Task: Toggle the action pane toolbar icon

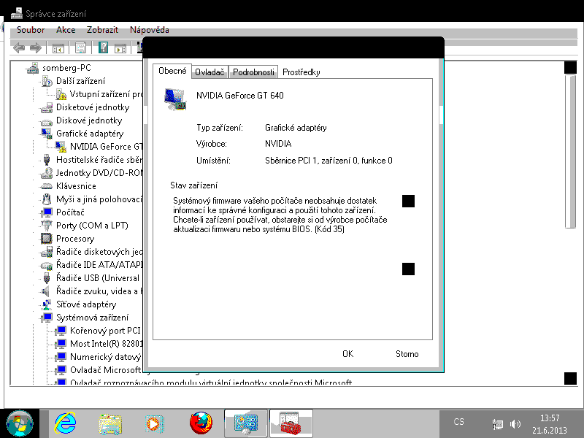Action: (120, 47)
